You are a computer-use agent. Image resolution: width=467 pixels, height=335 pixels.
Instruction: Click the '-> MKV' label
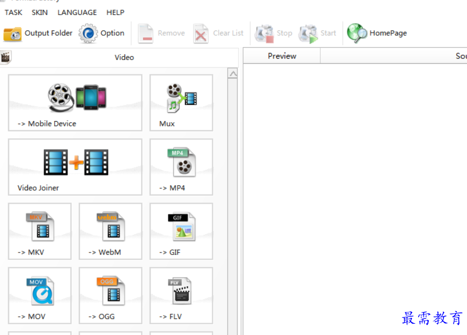point(31,252)
